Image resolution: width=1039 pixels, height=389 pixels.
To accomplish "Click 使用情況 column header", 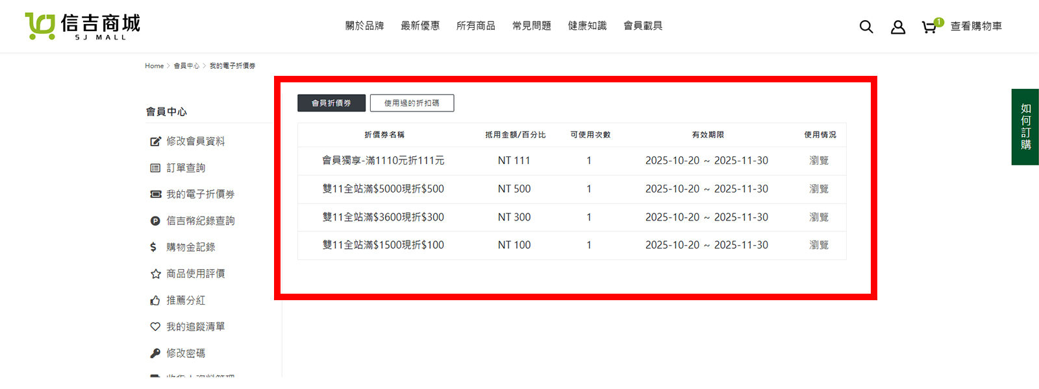I will [x=820, y=135].
